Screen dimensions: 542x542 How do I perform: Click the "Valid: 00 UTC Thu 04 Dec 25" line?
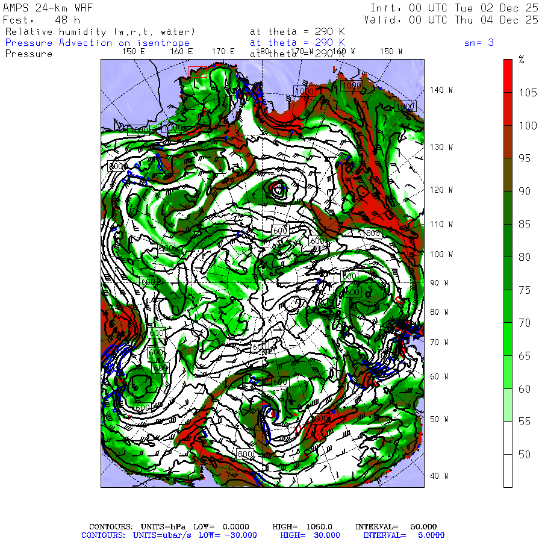pyautogui.click(x=451, y=20)
